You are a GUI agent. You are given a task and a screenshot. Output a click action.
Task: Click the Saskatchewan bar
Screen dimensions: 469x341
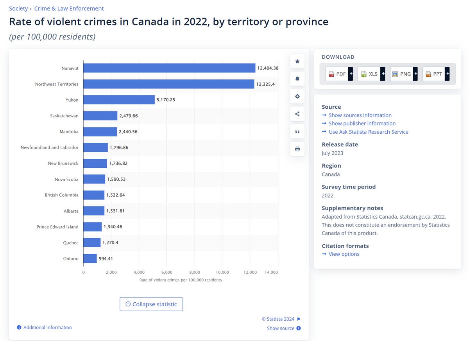tap(100, 116)
